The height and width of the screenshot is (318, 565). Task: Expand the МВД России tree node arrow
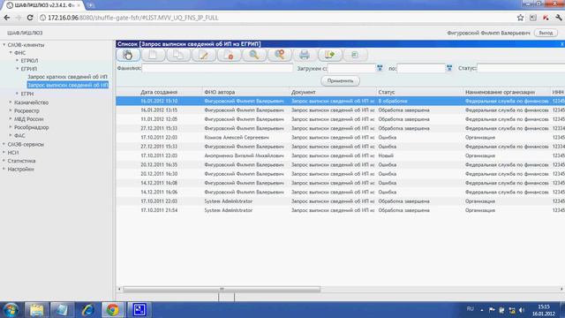tap(11, 118)
